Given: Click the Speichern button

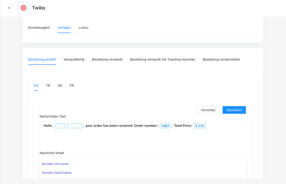Looking at the screenshot, I should [234, 110].
